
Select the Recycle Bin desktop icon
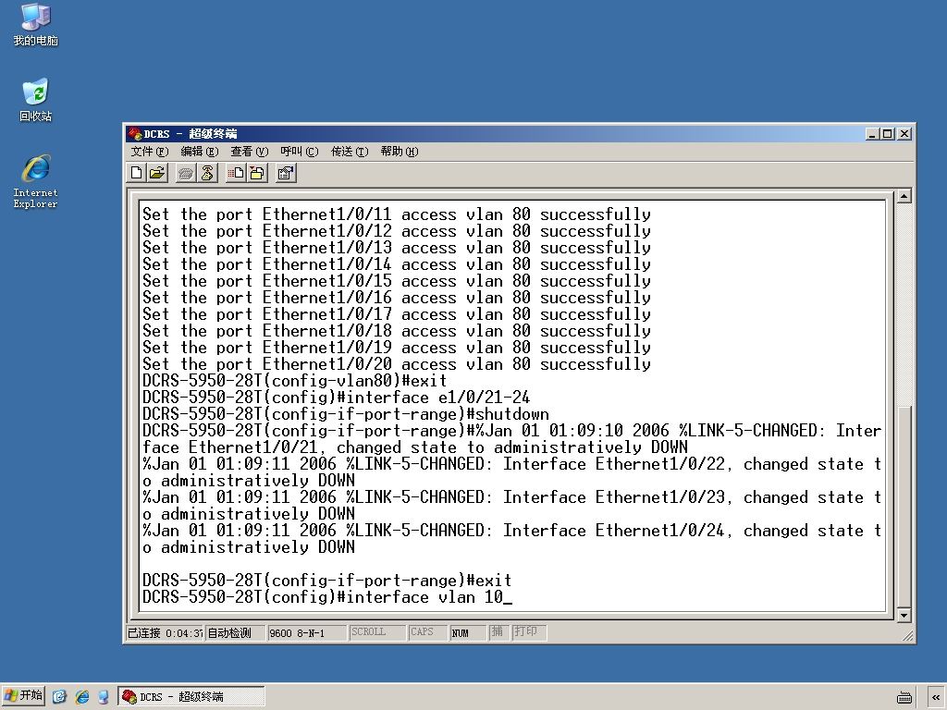(x=36, y=100)
